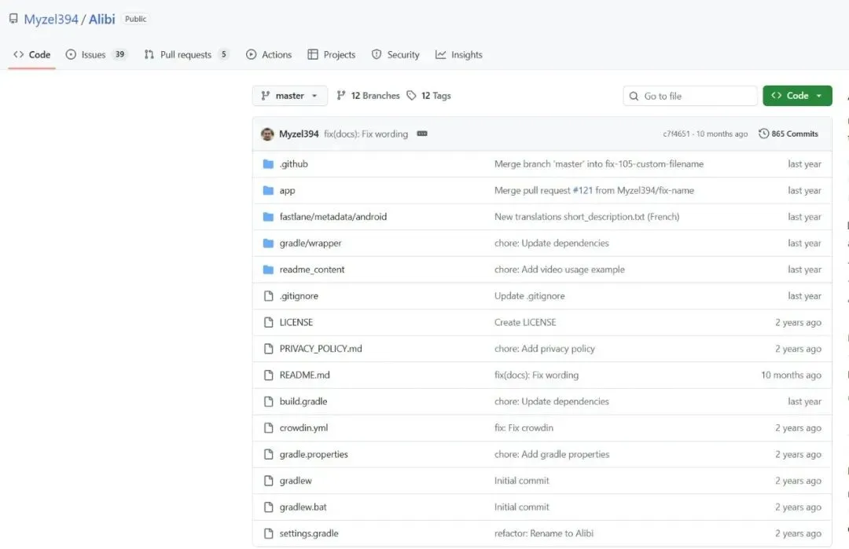Open the settings.gradle file

coord(309,533)
